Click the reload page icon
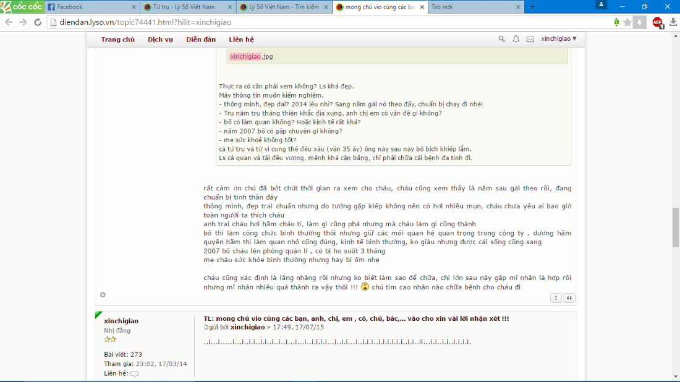The image size is (680, 382). click(37, 22)
